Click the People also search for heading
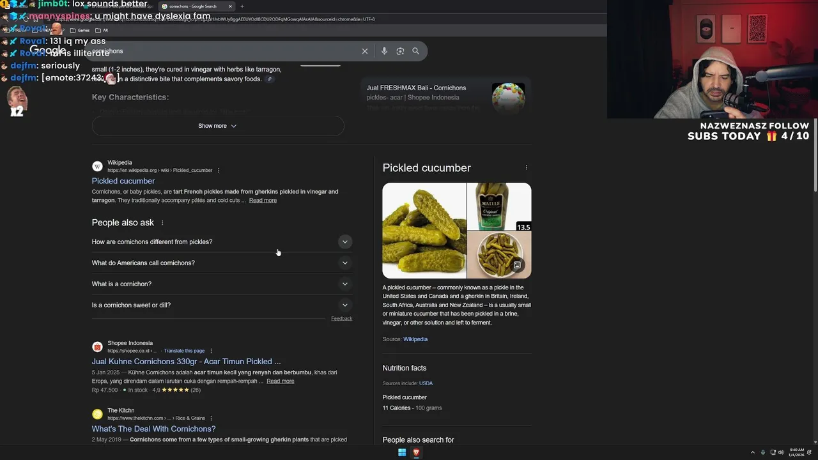The width and height of the screenshot is (818, 460). pyautogui.click(x=419, y=440)
